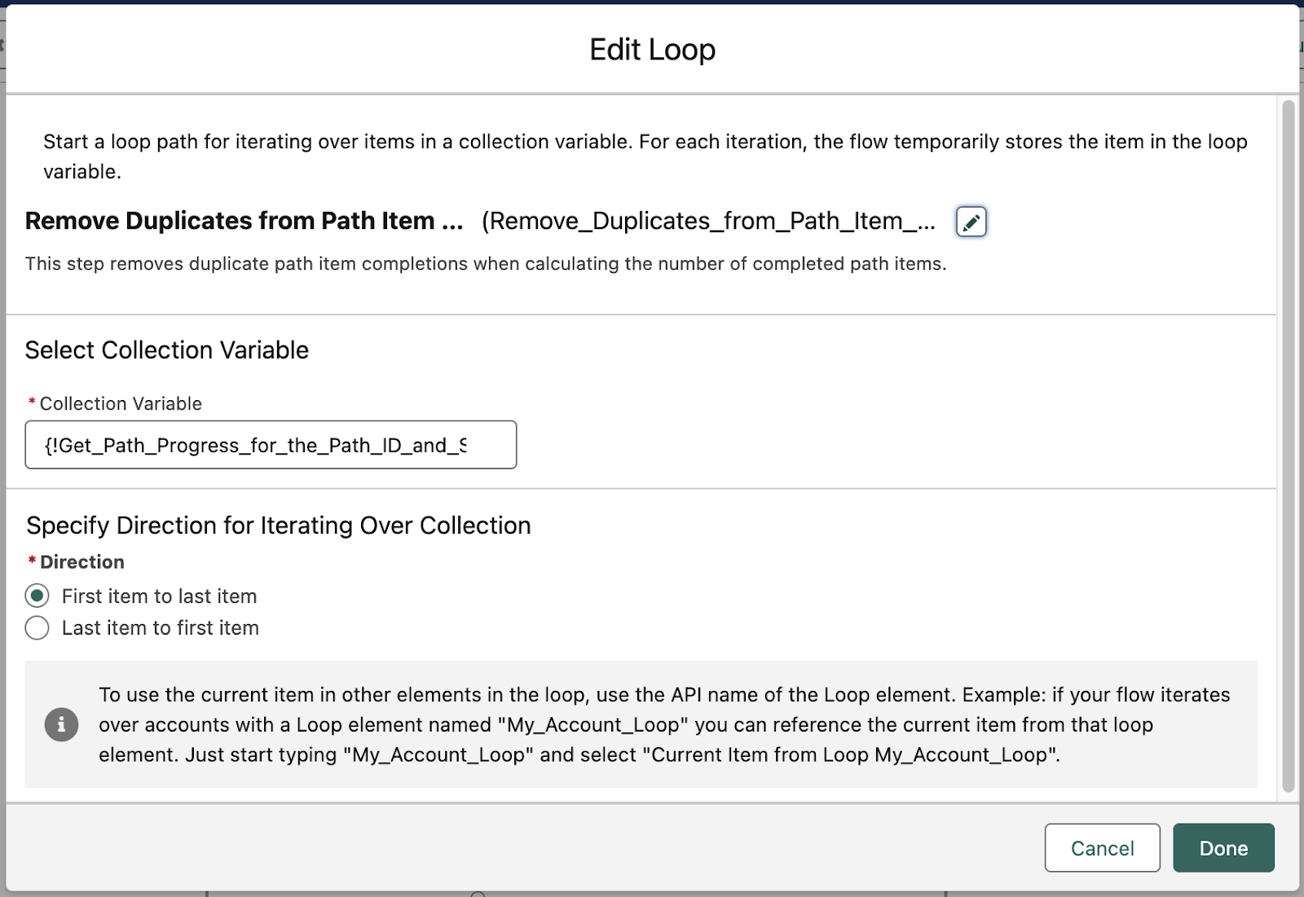Click the Select Collection Variable heading
This screenshot has height=897, width=1304.
click(x=167, y=350)
